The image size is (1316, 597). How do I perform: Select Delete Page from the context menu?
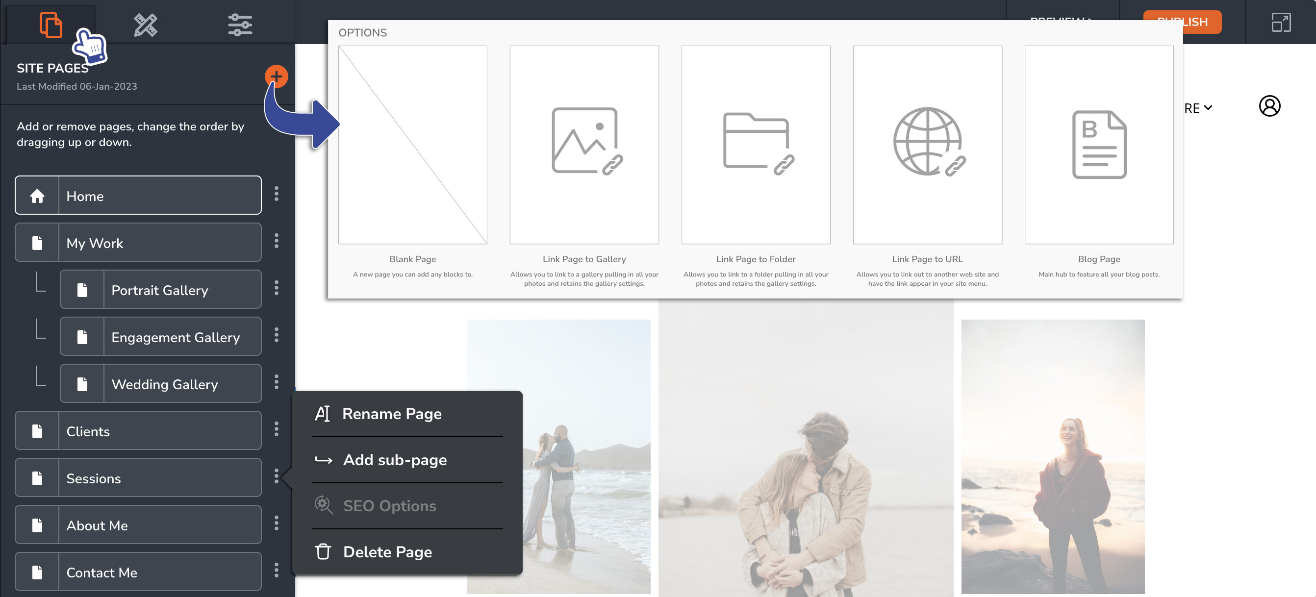point(387,551)
